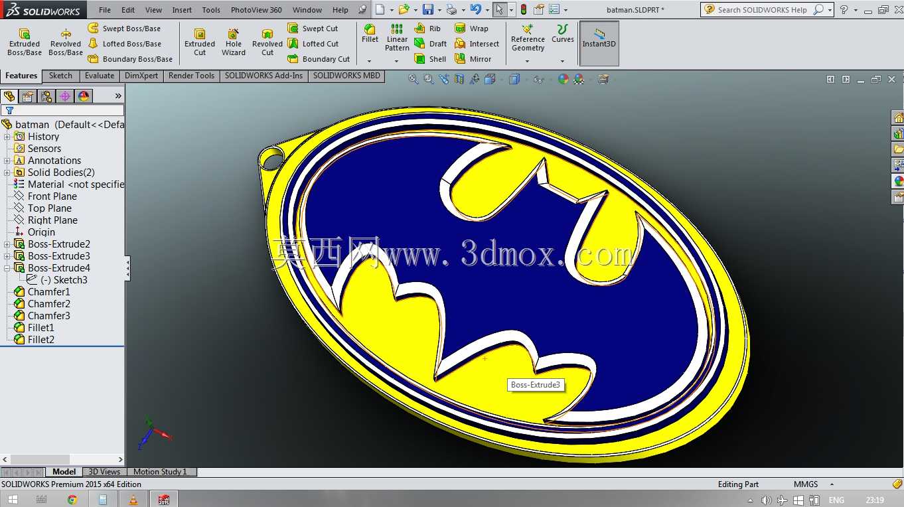Click the Zoom to Fit icon
The width and height of the screenshot is (904, 507).
[414, 79]
